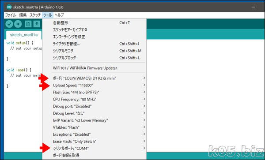This screenshot has height=160, width=265.
Task: Select the sketch_mar01a tab
Action: 24,35
